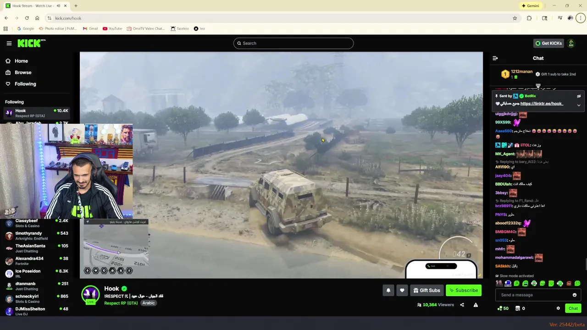The image size is (587, 330).
Task: Click the Arabic language tag
Action: pyautogui.click(x=148, y=303)
